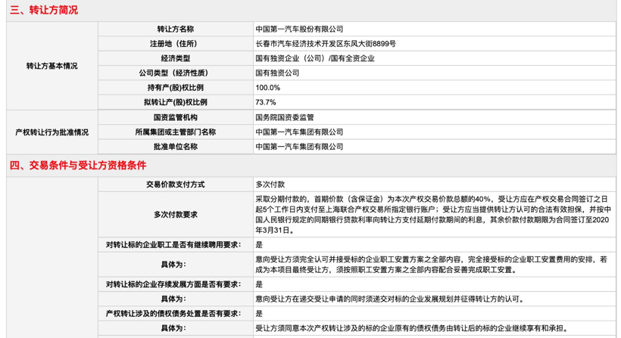Click the label 注册地（住所）
Viewport: 621px width, 338px height.
(x=173, y=44)
